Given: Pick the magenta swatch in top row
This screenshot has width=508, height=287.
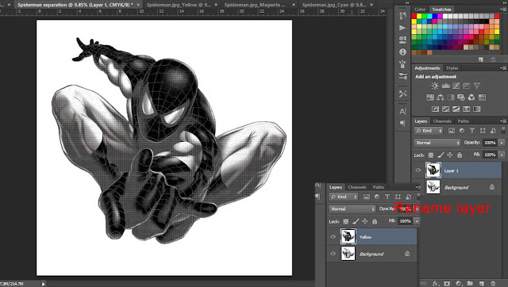Looking at the screenshot, I should click(440, 16).
